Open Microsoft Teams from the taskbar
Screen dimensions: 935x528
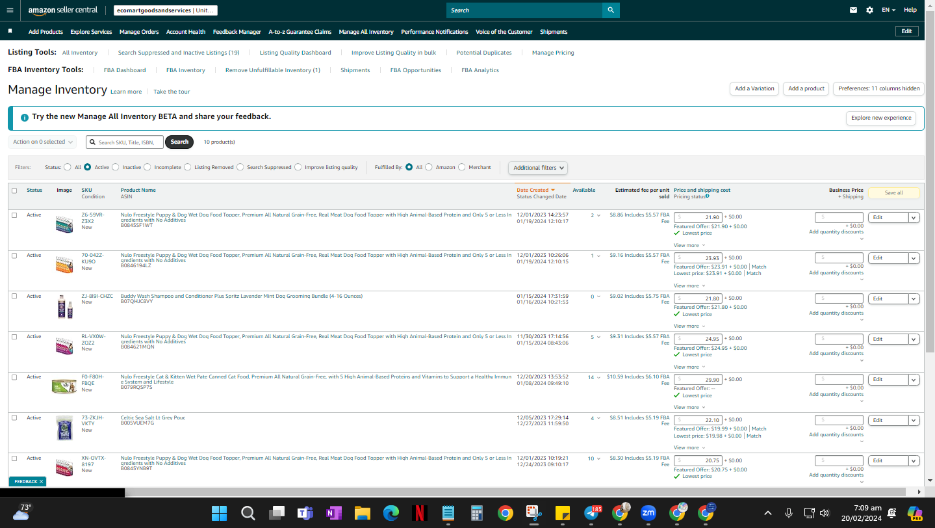(305, 513)
